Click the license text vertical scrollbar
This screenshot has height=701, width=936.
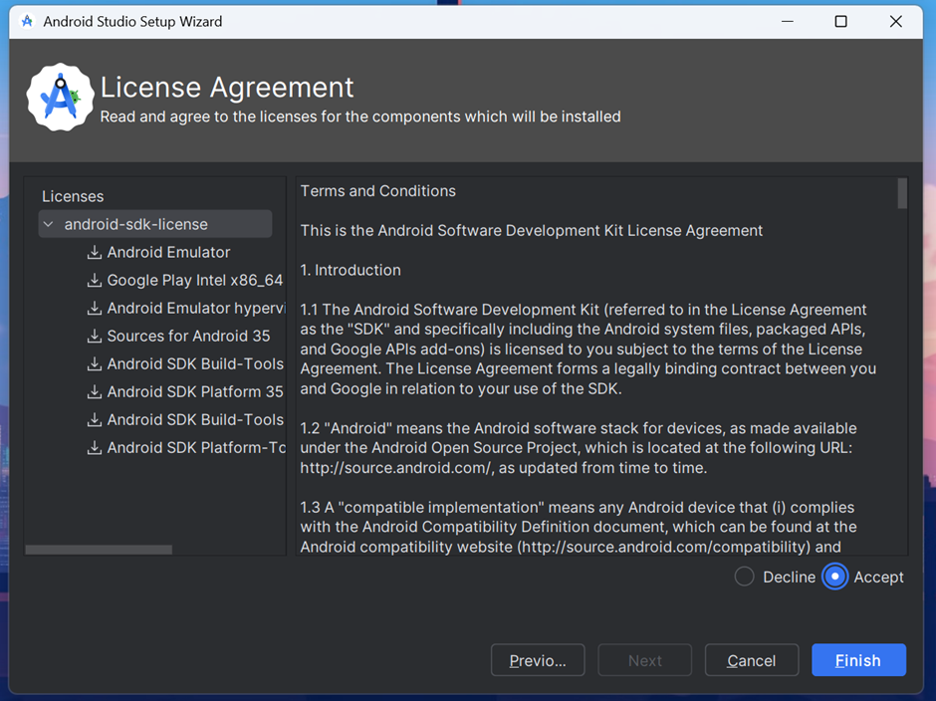pyautogui.click(x=902, y=193)
